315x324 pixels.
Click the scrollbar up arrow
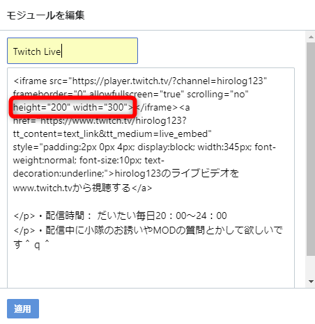point(311,37)
